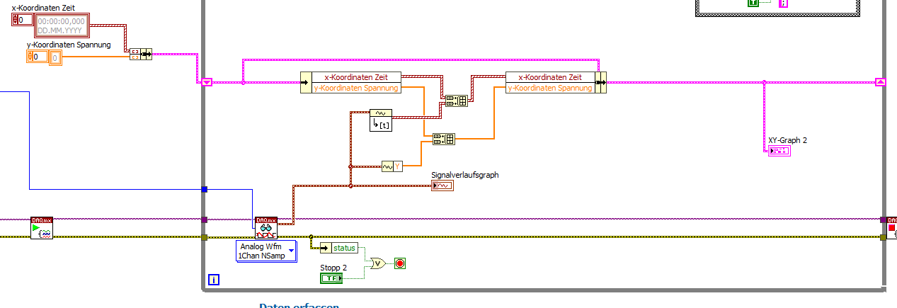Click the left shift register on loop

coord(207,82)
